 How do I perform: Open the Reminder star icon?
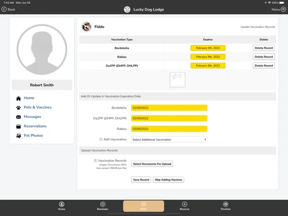103,204
